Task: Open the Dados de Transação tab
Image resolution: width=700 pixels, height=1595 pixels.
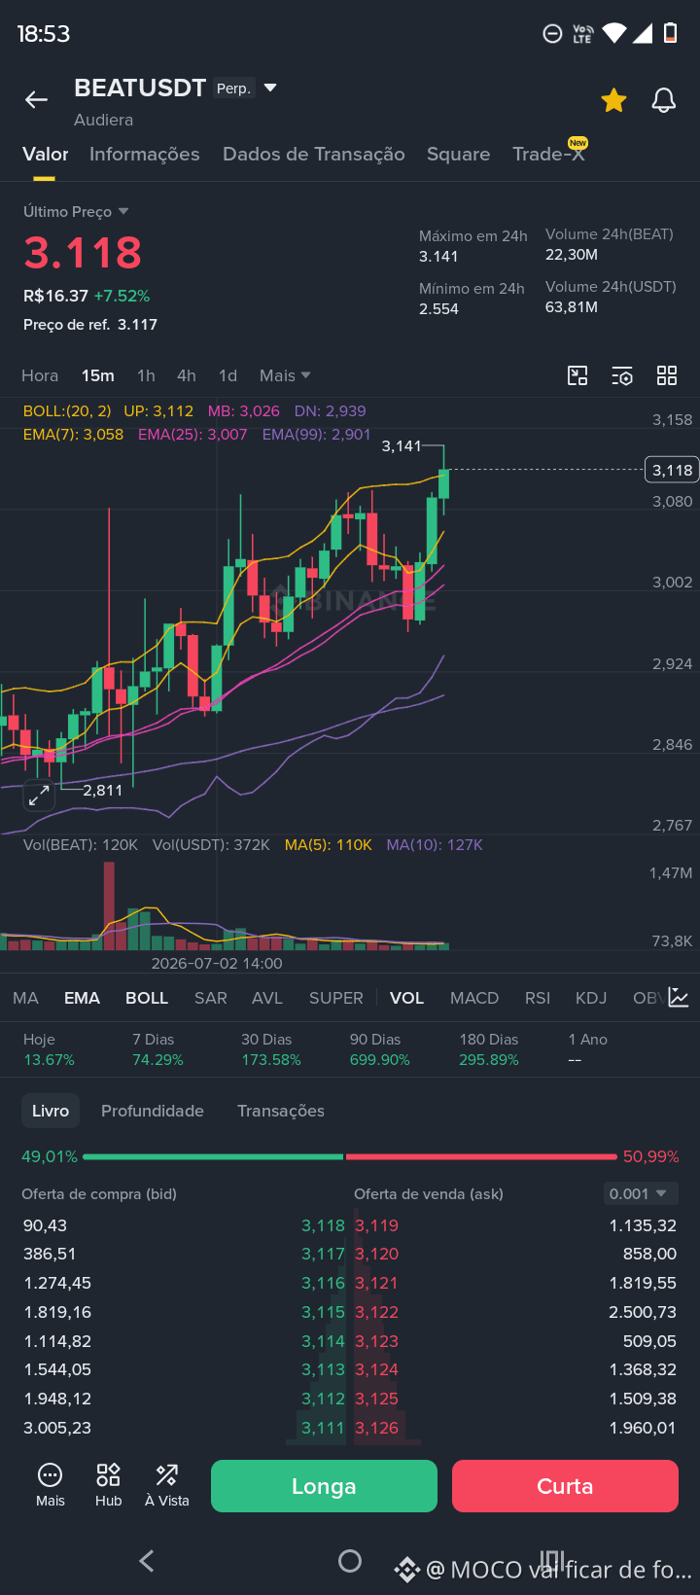Action: coord(313,154)
